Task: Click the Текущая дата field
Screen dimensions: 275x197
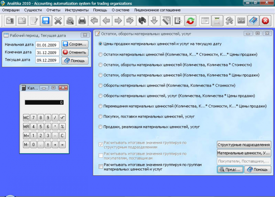Action: coord(47,60)
